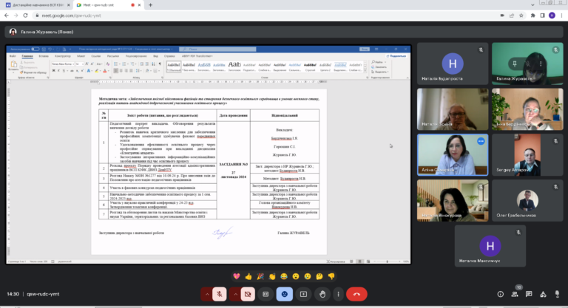Open more options three-dot menu in Meet bar
Viewport: 568px width, 308px height.
(x=338, y=294)
